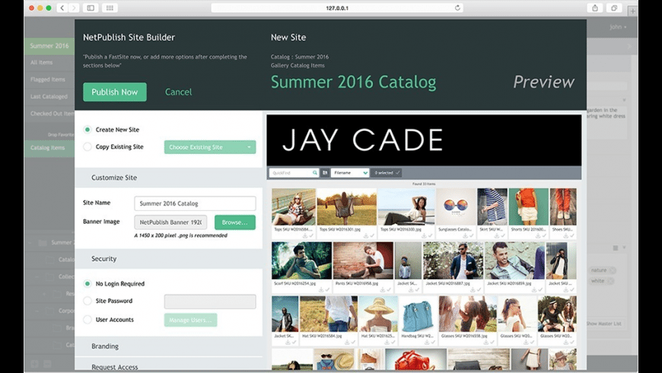Open the Safari Top Sites grid icon

[110, 8]
